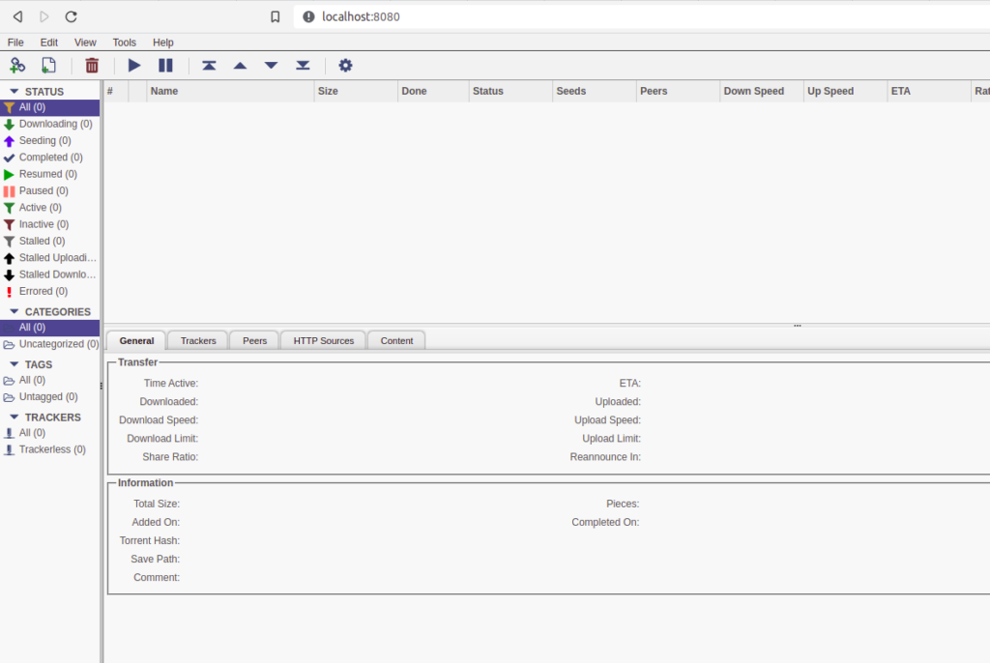Click the Delete torrent trash icon

[92, 65]
